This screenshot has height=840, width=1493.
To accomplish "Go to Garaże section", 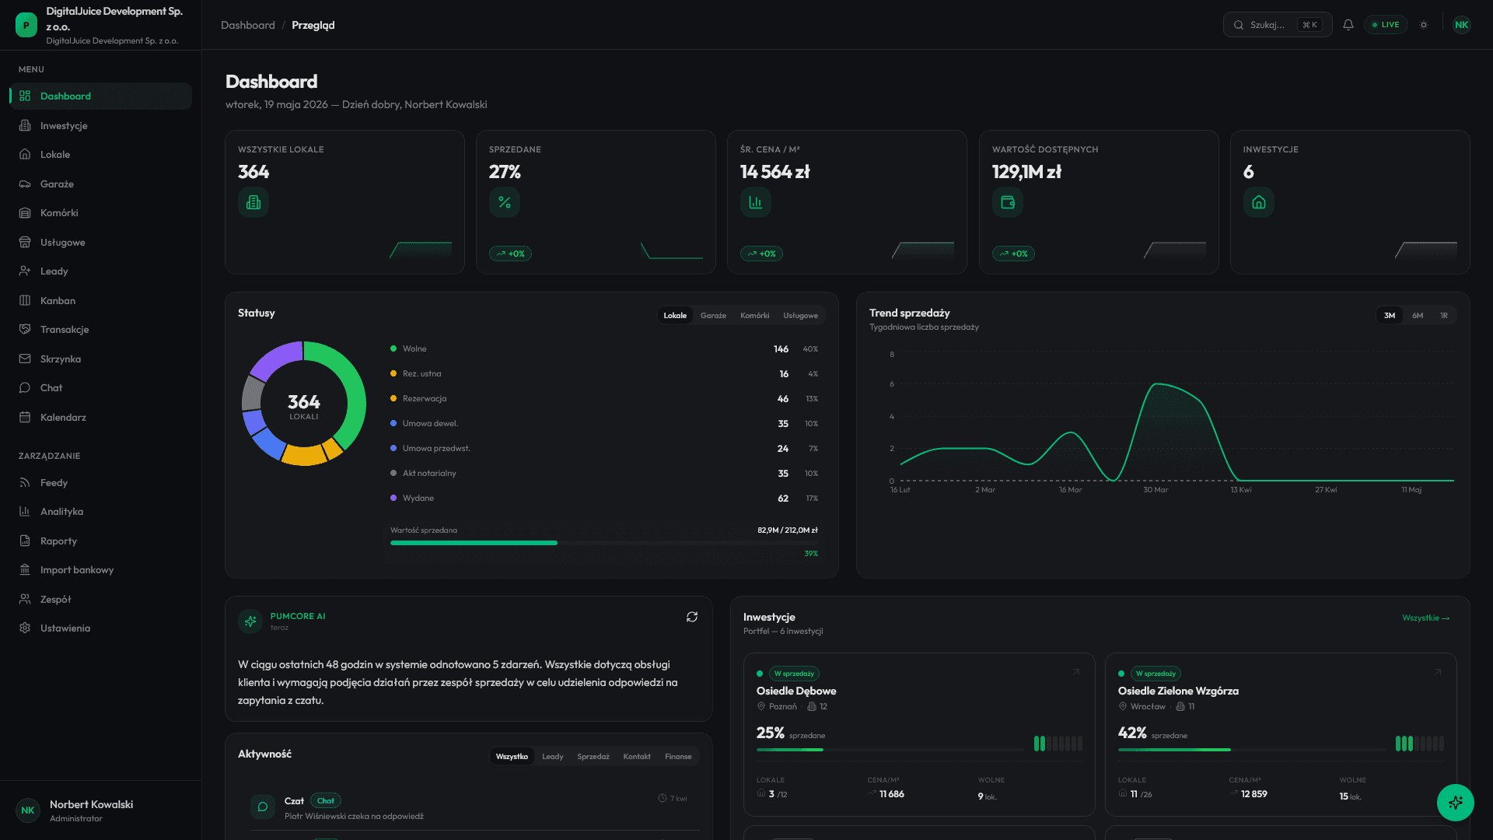I will click(x=100, y=184).
